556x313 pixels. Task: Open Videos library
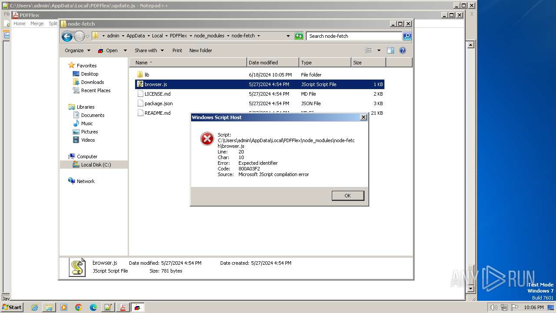[88, 140]
